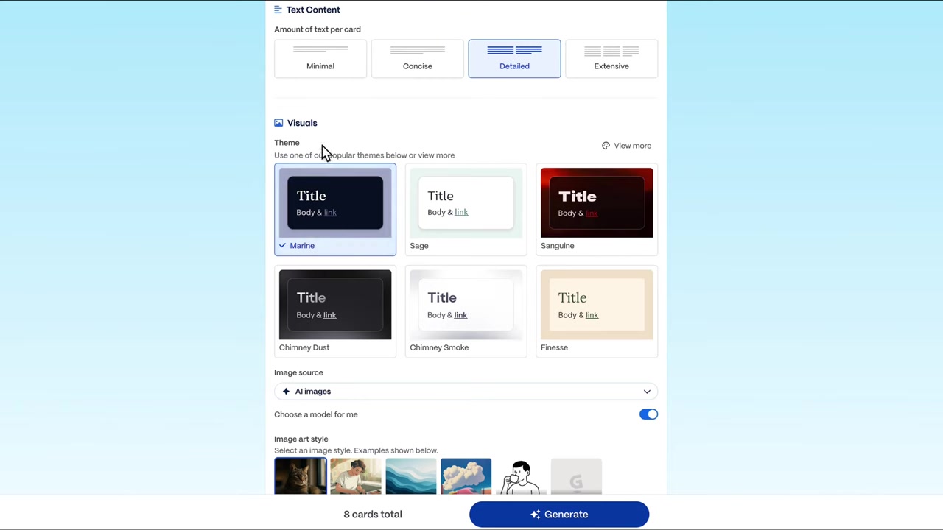The height and width of the screenshot is (530, 943).
Task: Click the Visuals section image icon
Action: [x=278, y=123]
